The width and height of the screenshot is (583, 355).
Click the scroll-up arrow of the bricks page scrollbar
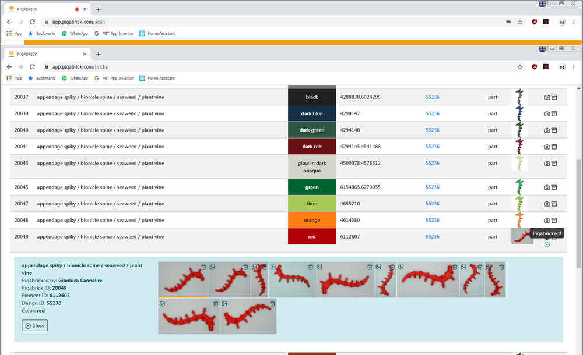[x=578, y=88]
